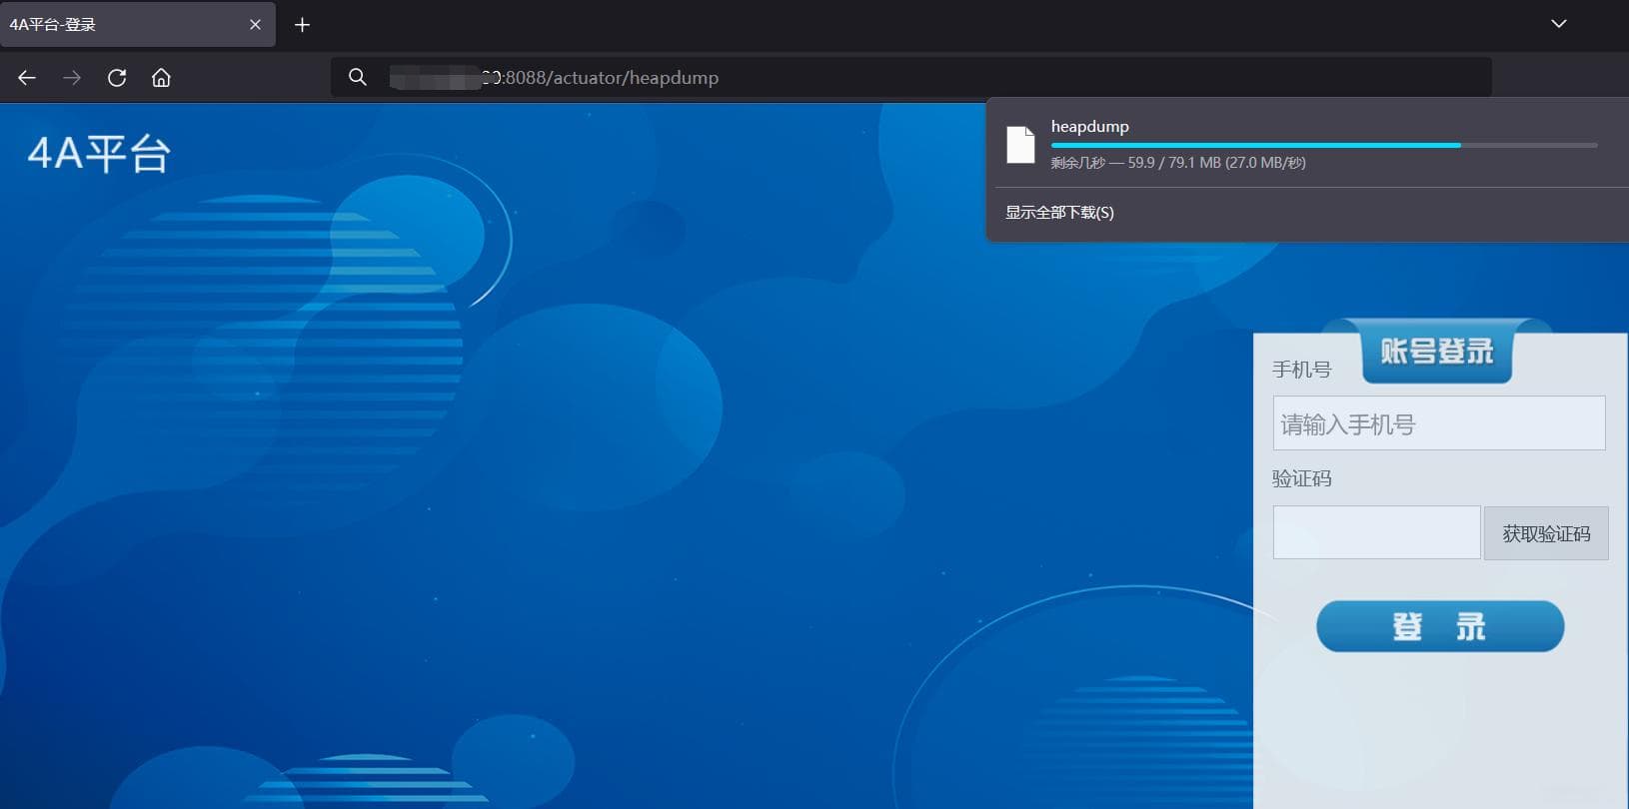Click the heapdump download progress bar
1629x809 pixels.
[1324, 145]
